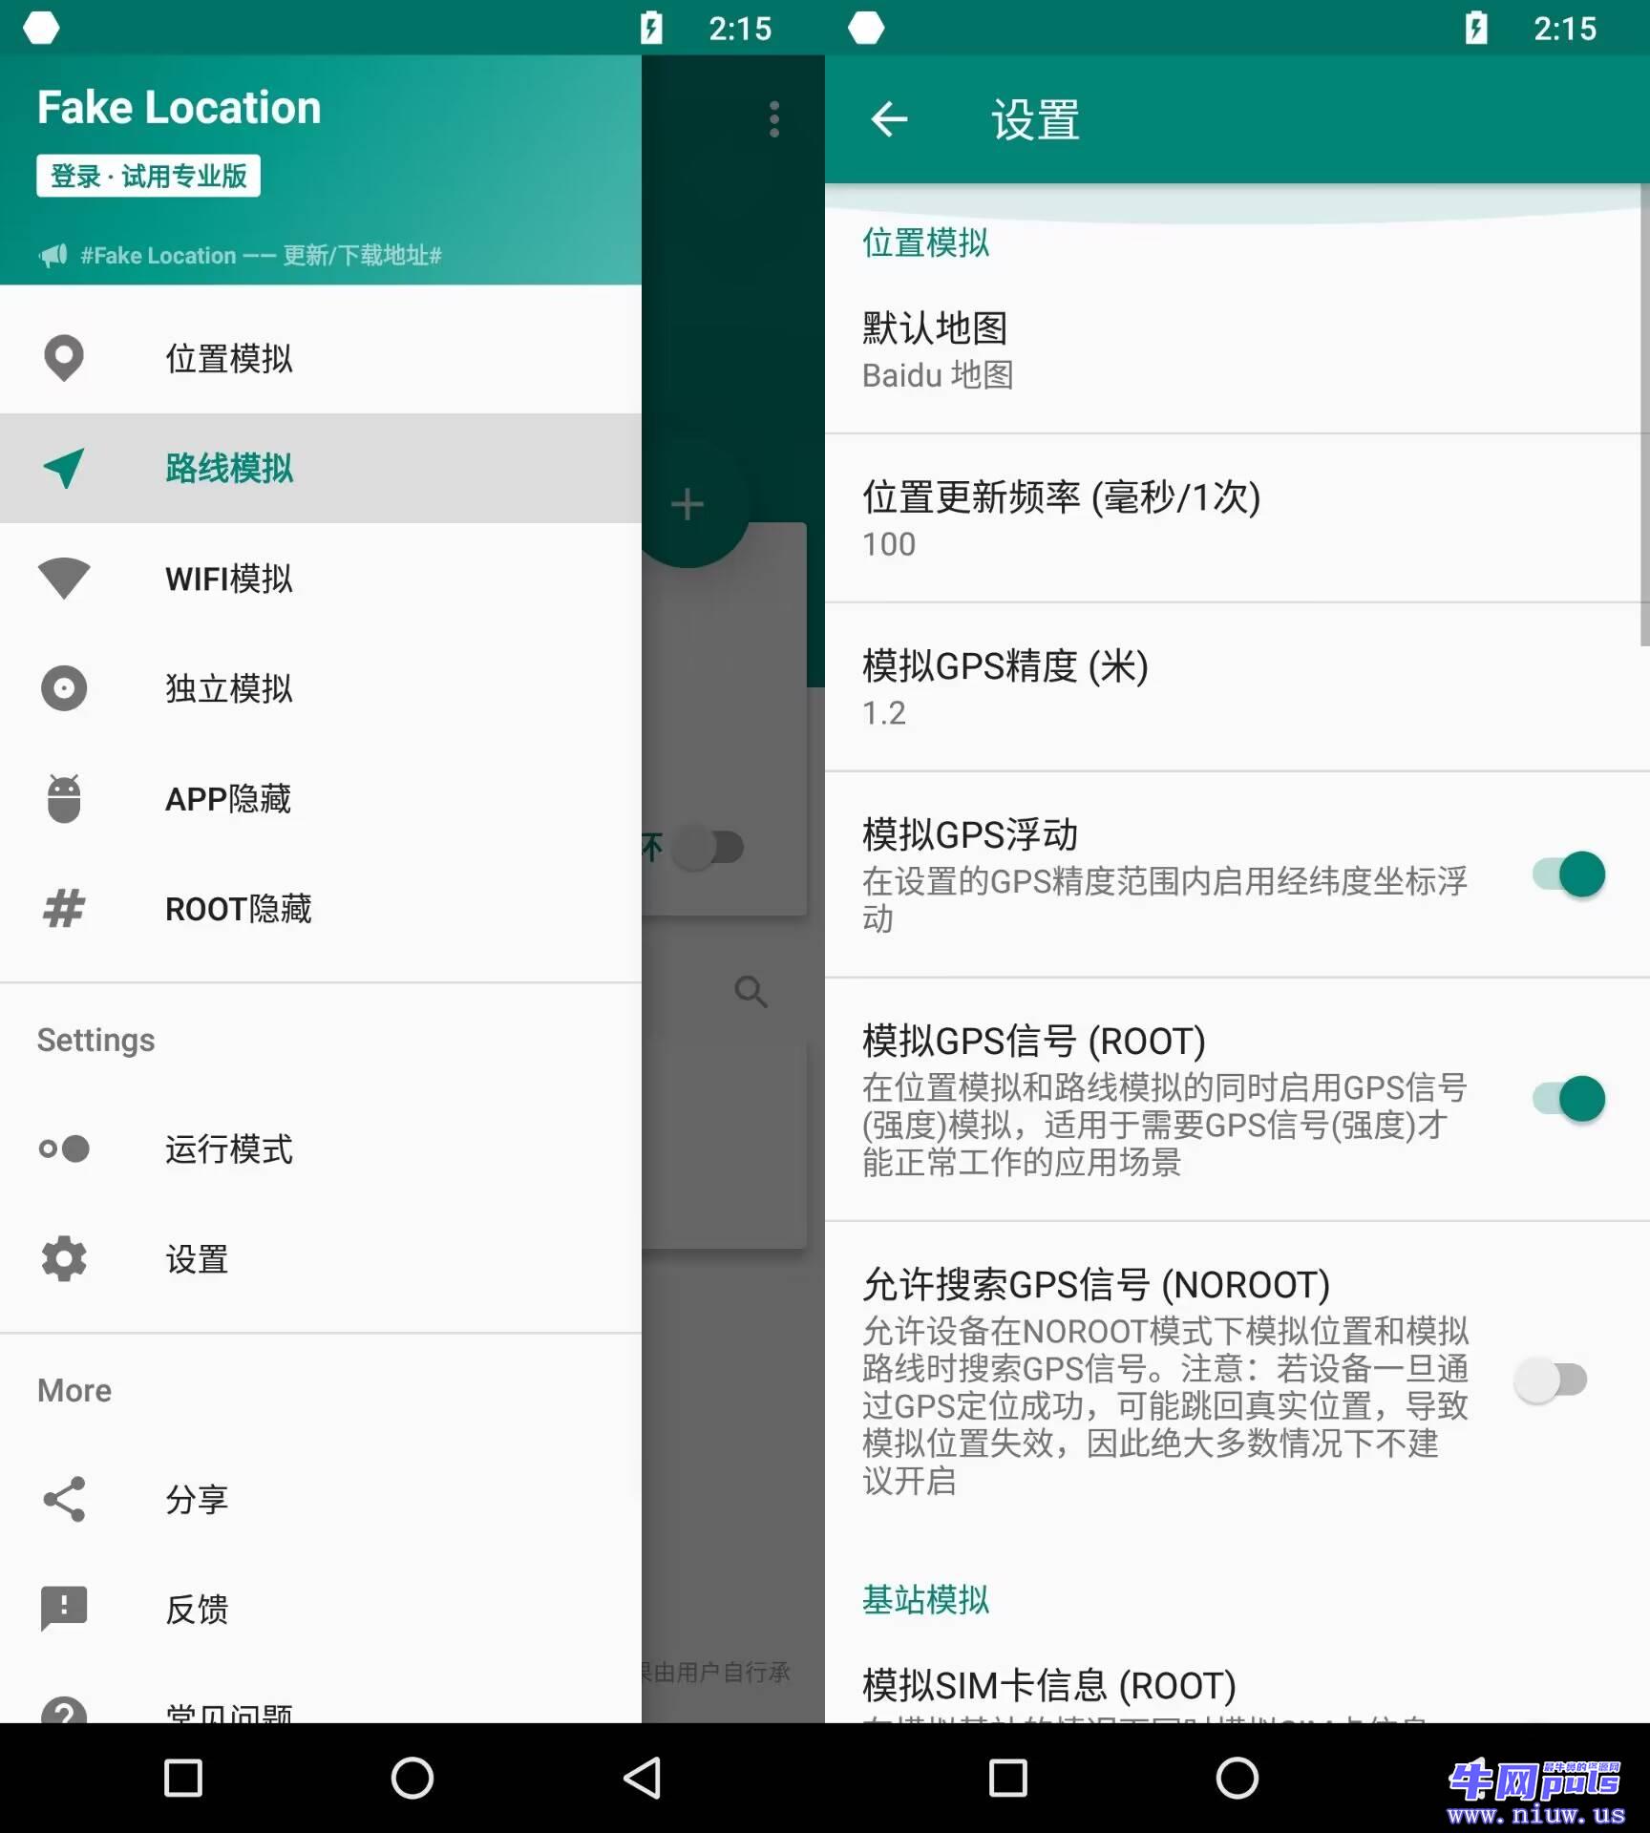Tap the left screen back triangle button

[x=642, y=1779]
